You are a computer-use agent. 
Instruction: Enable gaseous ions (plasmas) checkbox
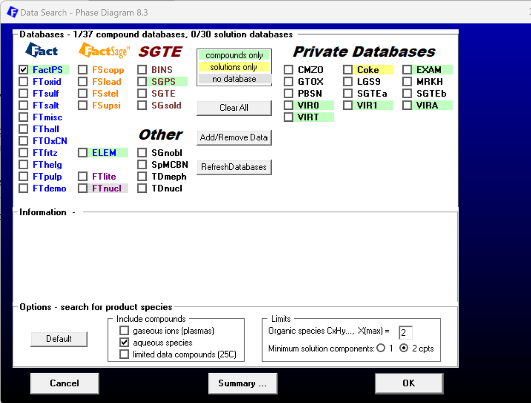(x=124, y=331)
